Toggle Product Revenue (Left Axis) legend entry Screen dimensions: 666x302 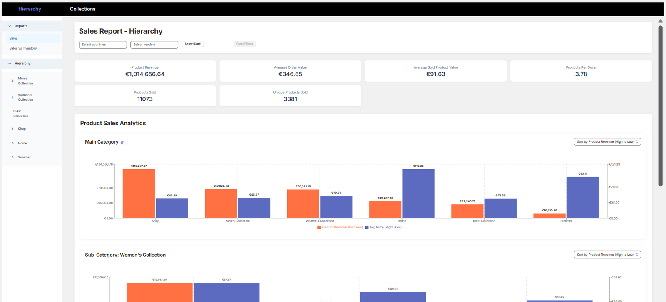click(340, 227)
